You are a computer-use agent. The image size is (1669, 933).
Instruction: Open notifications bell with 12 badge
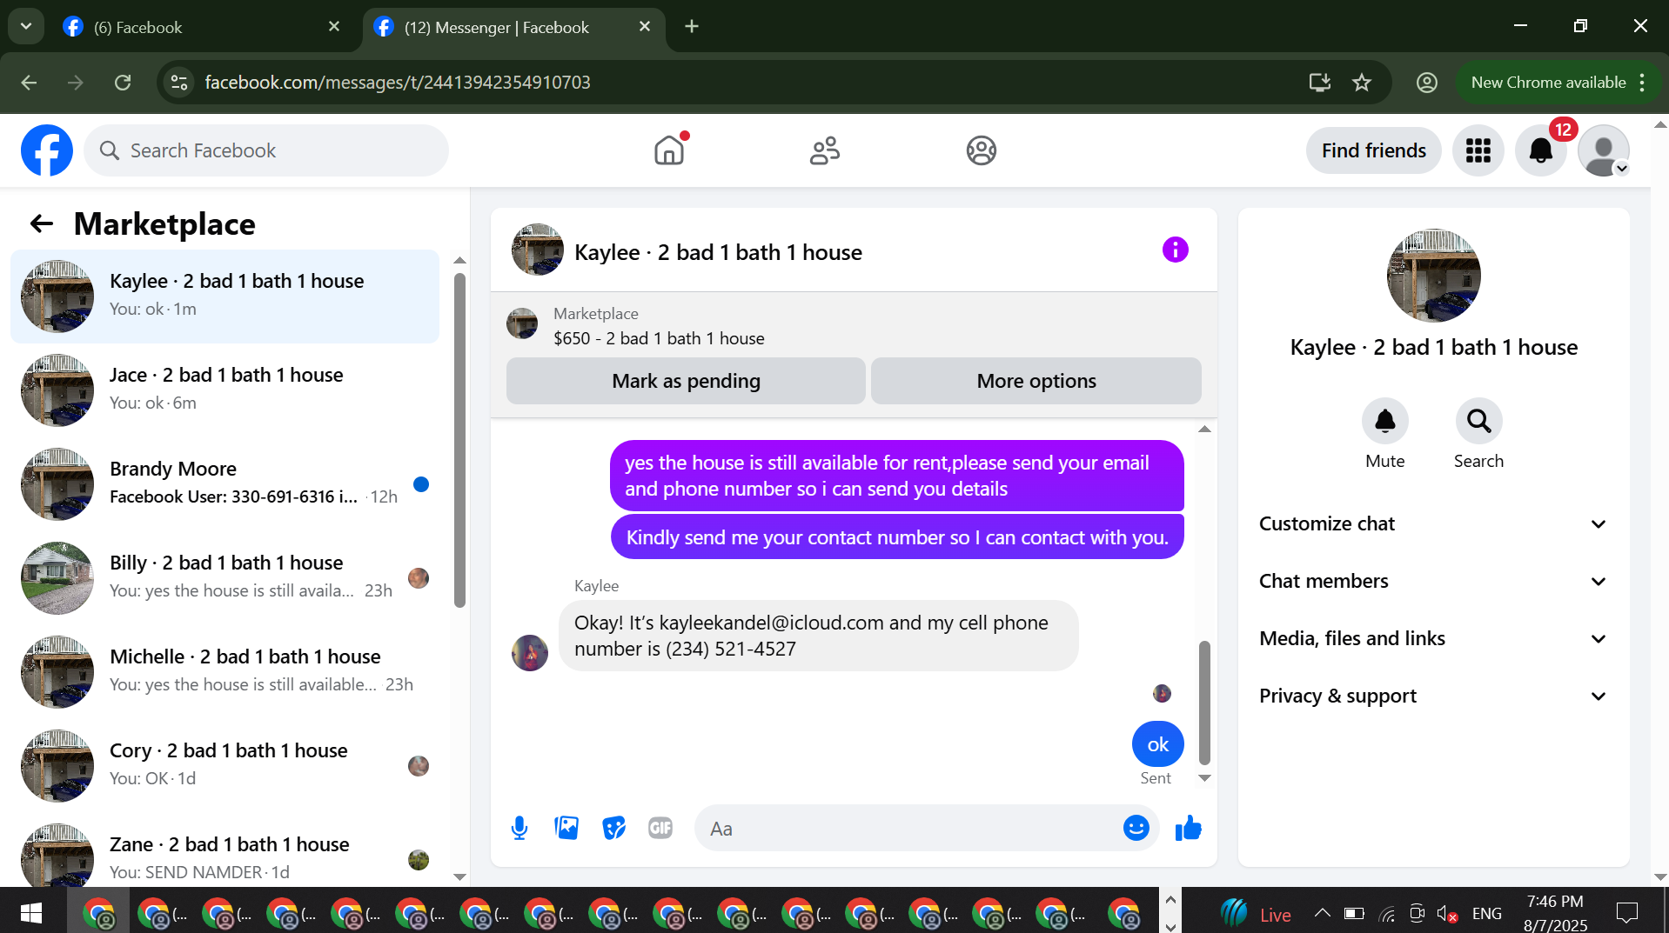(1541, 150)
